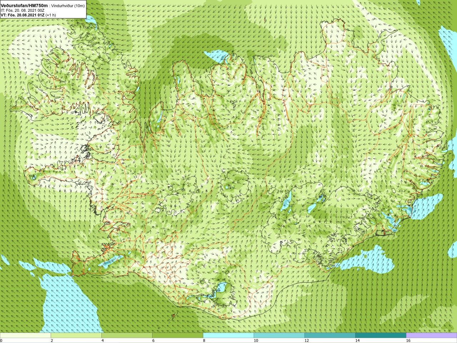Click the 'VT: Fös. 20.08.2021 01Z' valid time

(x=22, y=15)
